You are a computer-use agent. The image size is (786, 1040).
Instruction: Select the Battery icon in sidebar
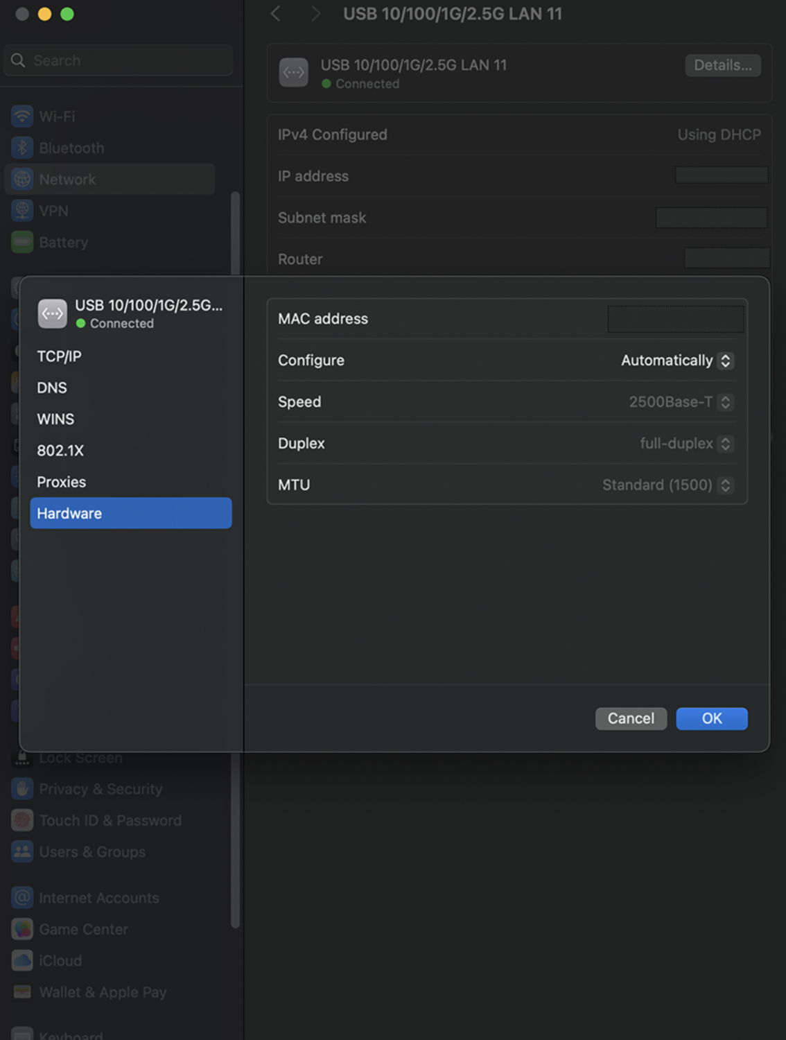pos(21,242)
